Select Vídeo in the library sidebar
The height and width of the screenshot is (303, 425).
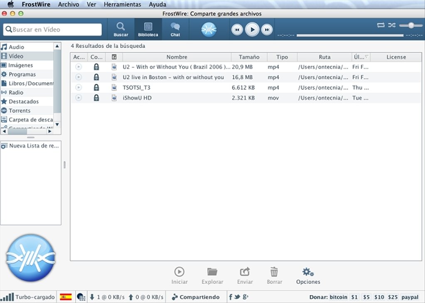27,56
